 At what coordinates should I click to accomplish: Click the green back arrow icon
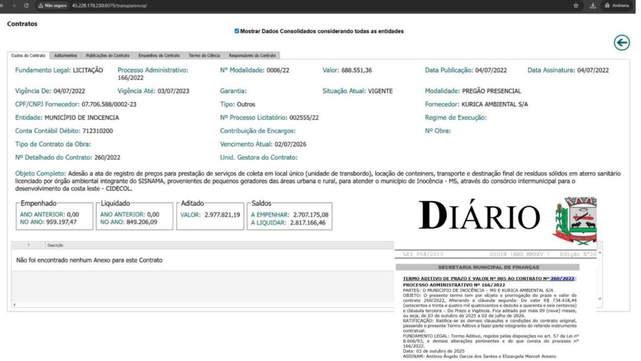coord(621,43)
